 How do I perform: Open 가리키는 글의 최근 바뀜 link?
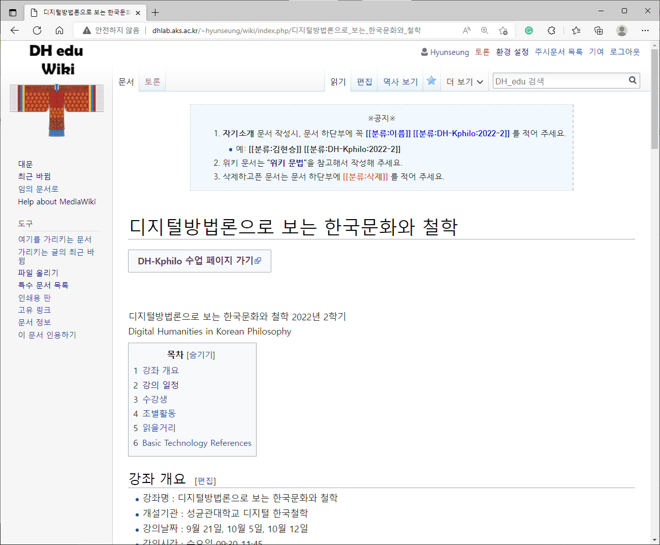56,256
